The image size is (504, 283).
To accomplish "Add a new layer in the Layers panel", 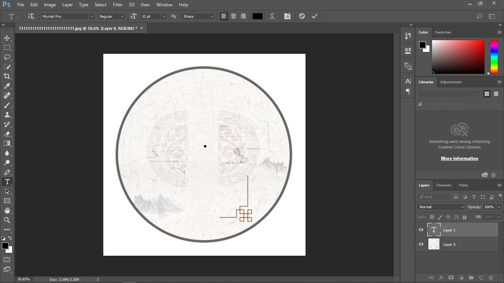I will (x=480, y=278).
